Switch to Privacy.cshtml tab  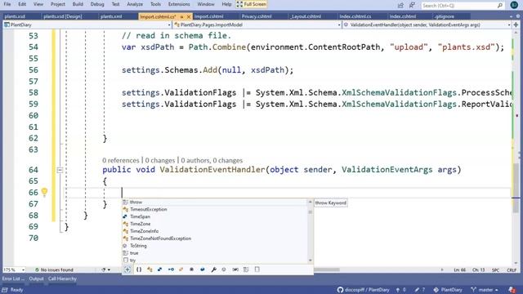(257, 16)
